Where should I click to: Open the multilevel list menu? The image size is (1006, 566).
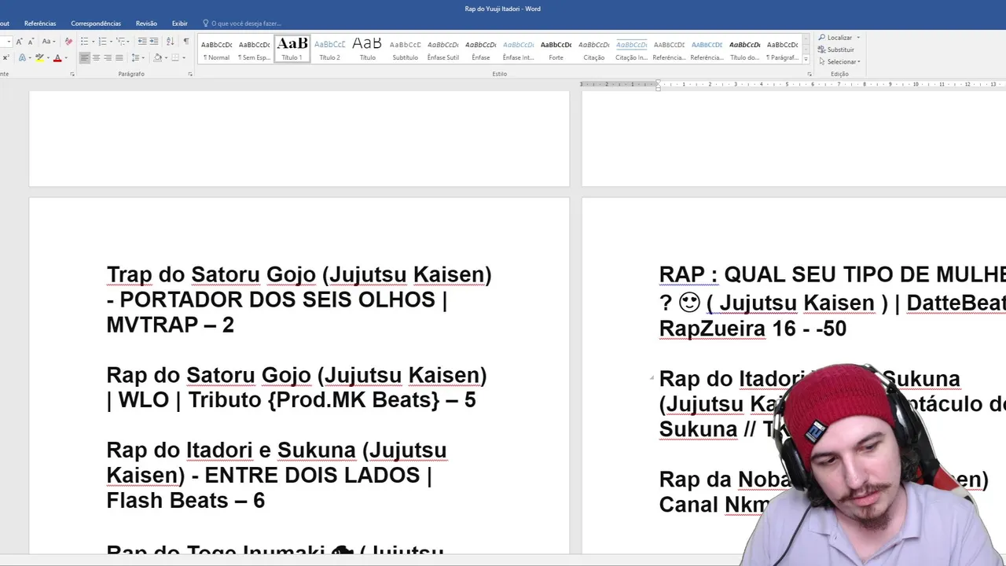tap(123, 41)
